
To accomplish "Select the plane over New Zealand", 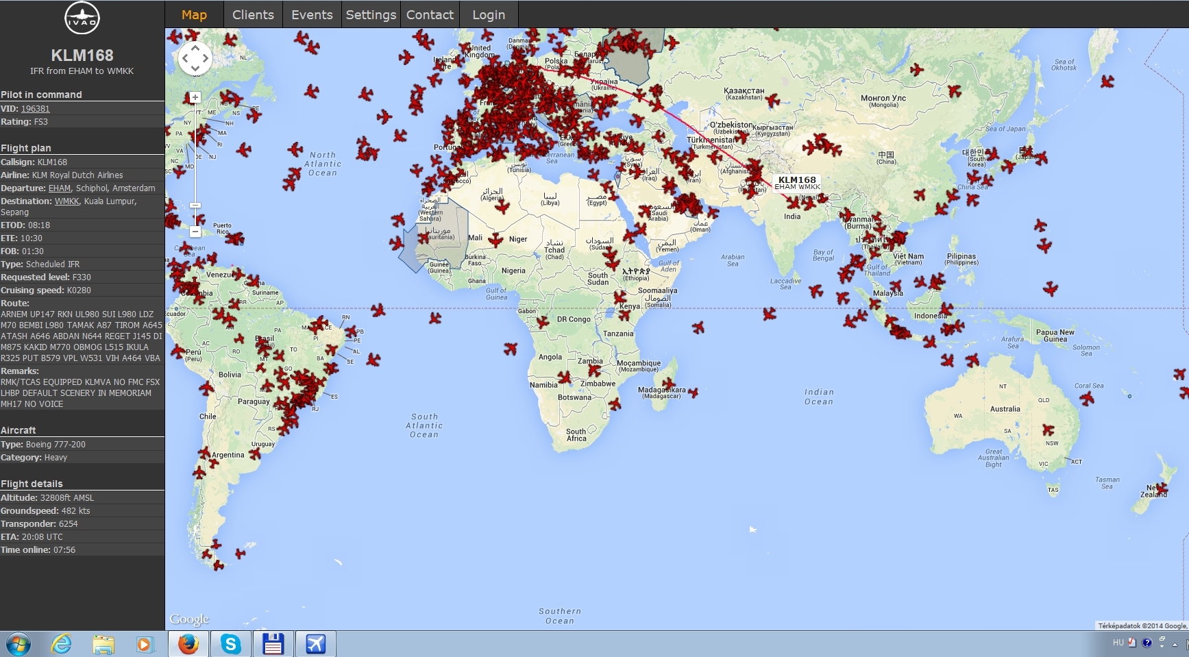I will [1162, 488].
